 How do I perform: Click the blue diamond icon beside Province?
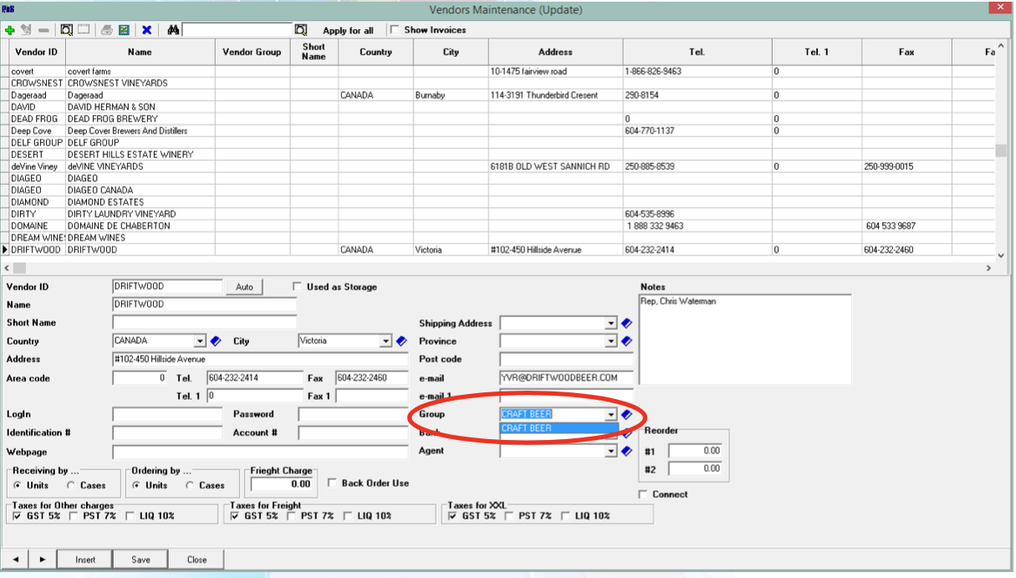(627, 341)
